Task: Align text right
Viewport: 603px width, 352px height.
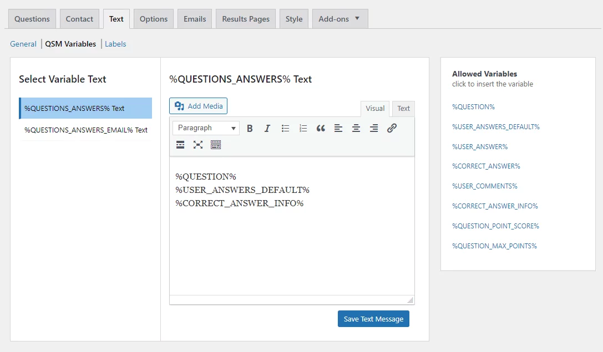Action: click(374, 129)
